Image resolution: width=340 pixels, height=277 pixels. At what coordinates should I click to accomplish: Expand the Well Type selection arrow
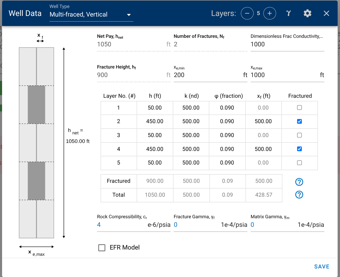click(x=129, y=14)
